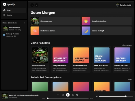135x101 pixels.
Task: Click the volume slider handle
Action: tap(126, 96)
